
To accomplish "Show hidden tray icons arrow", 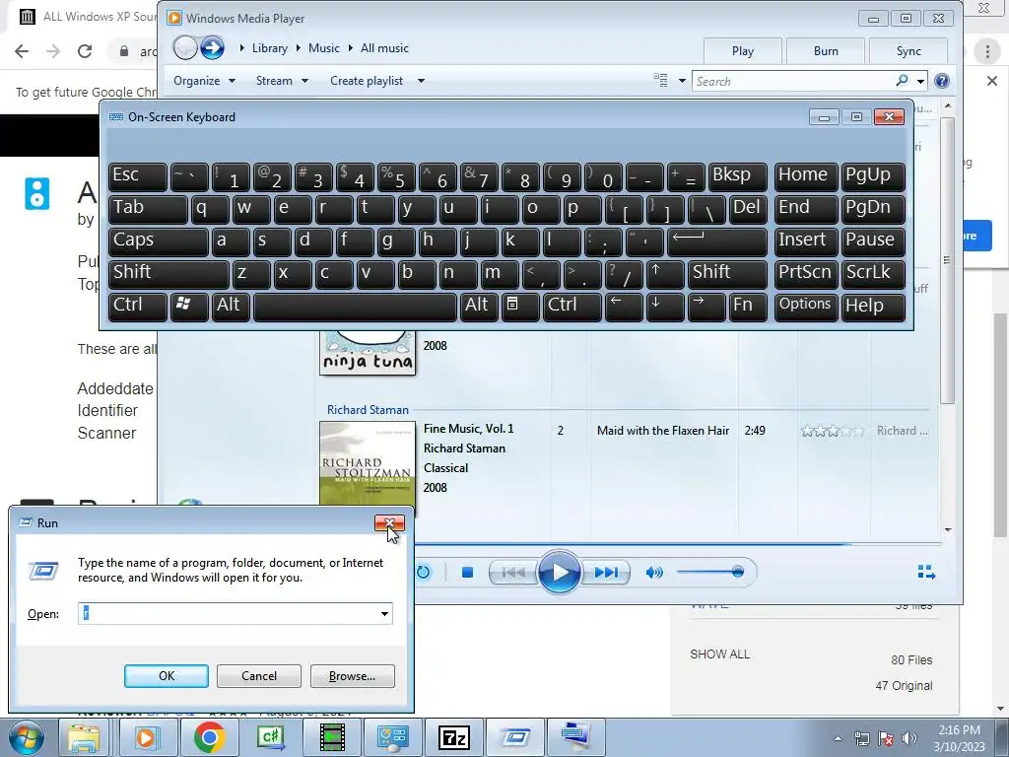I will pos(838,738).
